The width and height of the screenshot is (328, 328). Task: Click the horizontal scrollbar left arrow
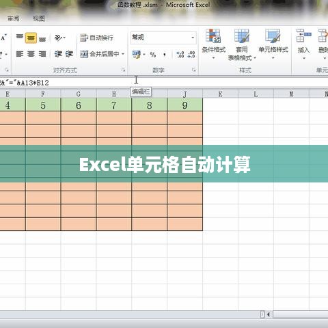click(x=269, y=314)
